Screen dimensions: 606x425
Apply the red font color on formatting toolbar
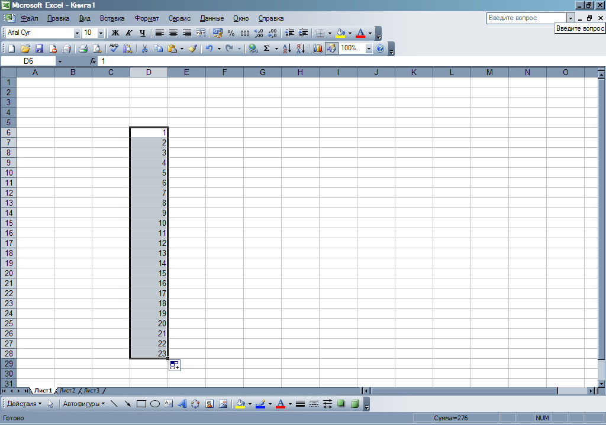point(360,33)
